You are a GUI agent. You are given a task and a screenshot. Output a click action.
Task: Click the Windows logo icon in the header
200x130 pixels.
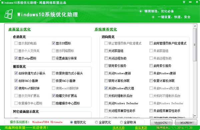point(9,14)
